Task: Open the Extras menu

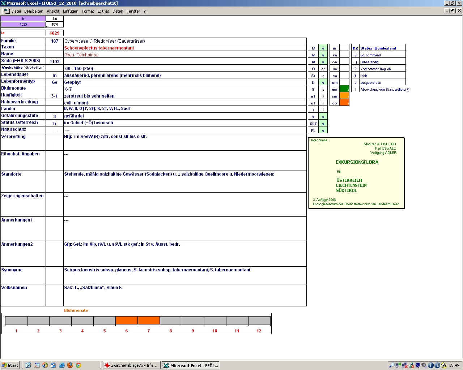Action: (103, 11)
